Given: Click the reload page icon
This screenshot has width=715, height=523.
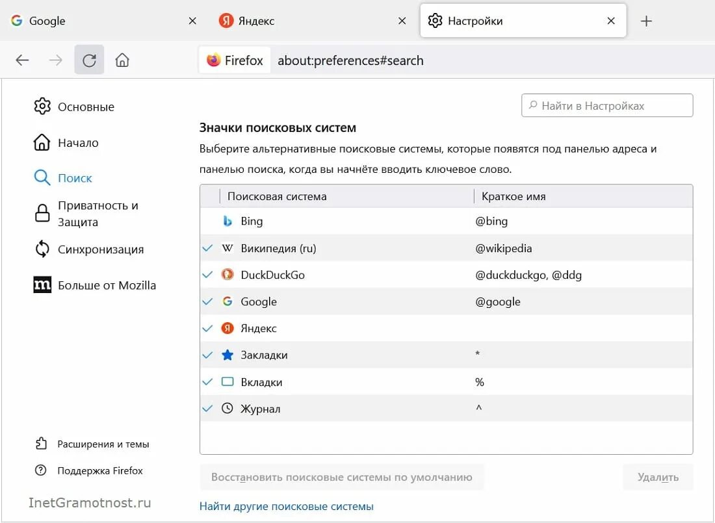Looking at the screenshot, I should [89, 60].
